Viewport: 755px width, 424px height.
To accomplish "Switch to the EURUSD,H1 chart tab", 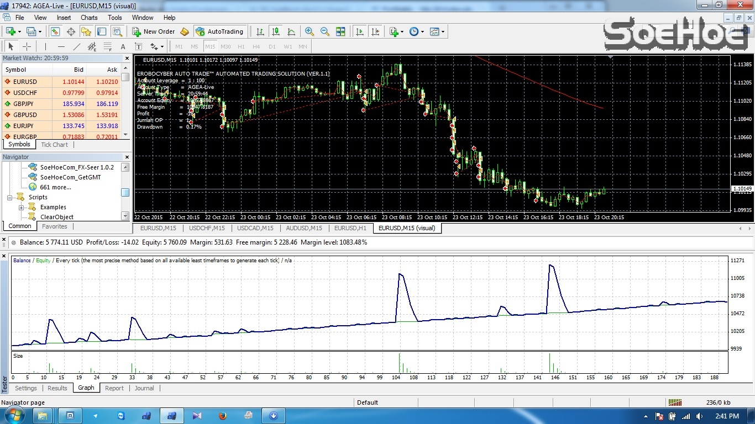I will [350, 228].
